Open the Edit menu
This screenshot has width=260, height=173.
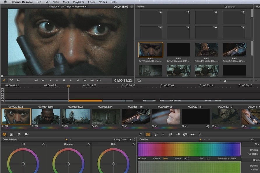47,2
